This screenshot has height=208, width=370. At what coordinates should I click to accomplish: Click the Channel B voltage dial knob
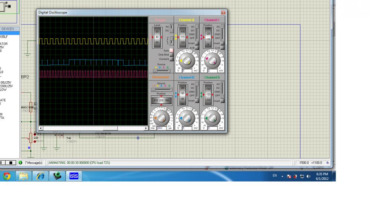[x=187, y=117]
